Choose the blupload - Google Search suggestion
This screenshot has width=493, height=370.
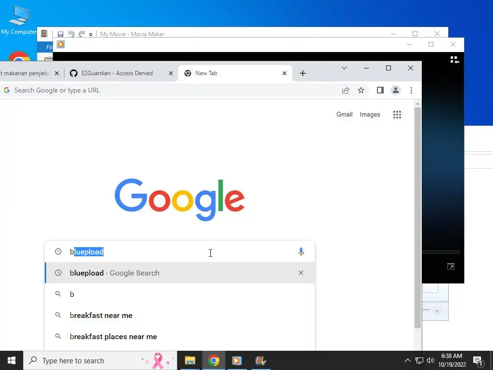180,273
